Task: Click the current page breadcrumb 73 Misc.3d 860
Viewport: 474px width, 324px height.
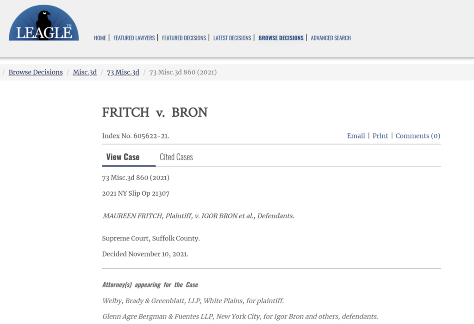Action: [x=183, y=72]
